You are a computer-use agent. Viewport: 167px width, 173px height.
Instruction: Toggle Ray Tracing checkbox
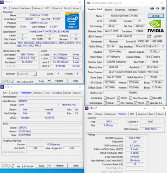pos(118,103)
